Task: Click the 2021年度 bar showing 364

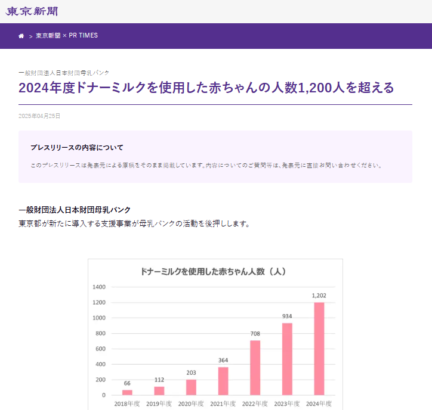Action: pos(223,381)
